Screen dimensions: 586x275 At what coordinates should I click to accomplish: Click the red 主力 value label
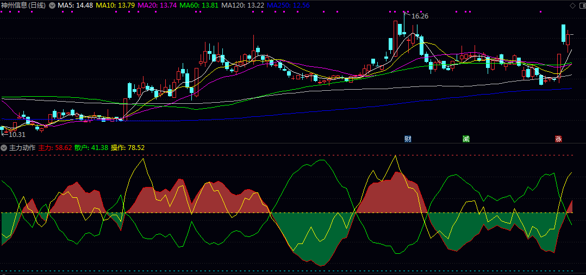(55, 147)
